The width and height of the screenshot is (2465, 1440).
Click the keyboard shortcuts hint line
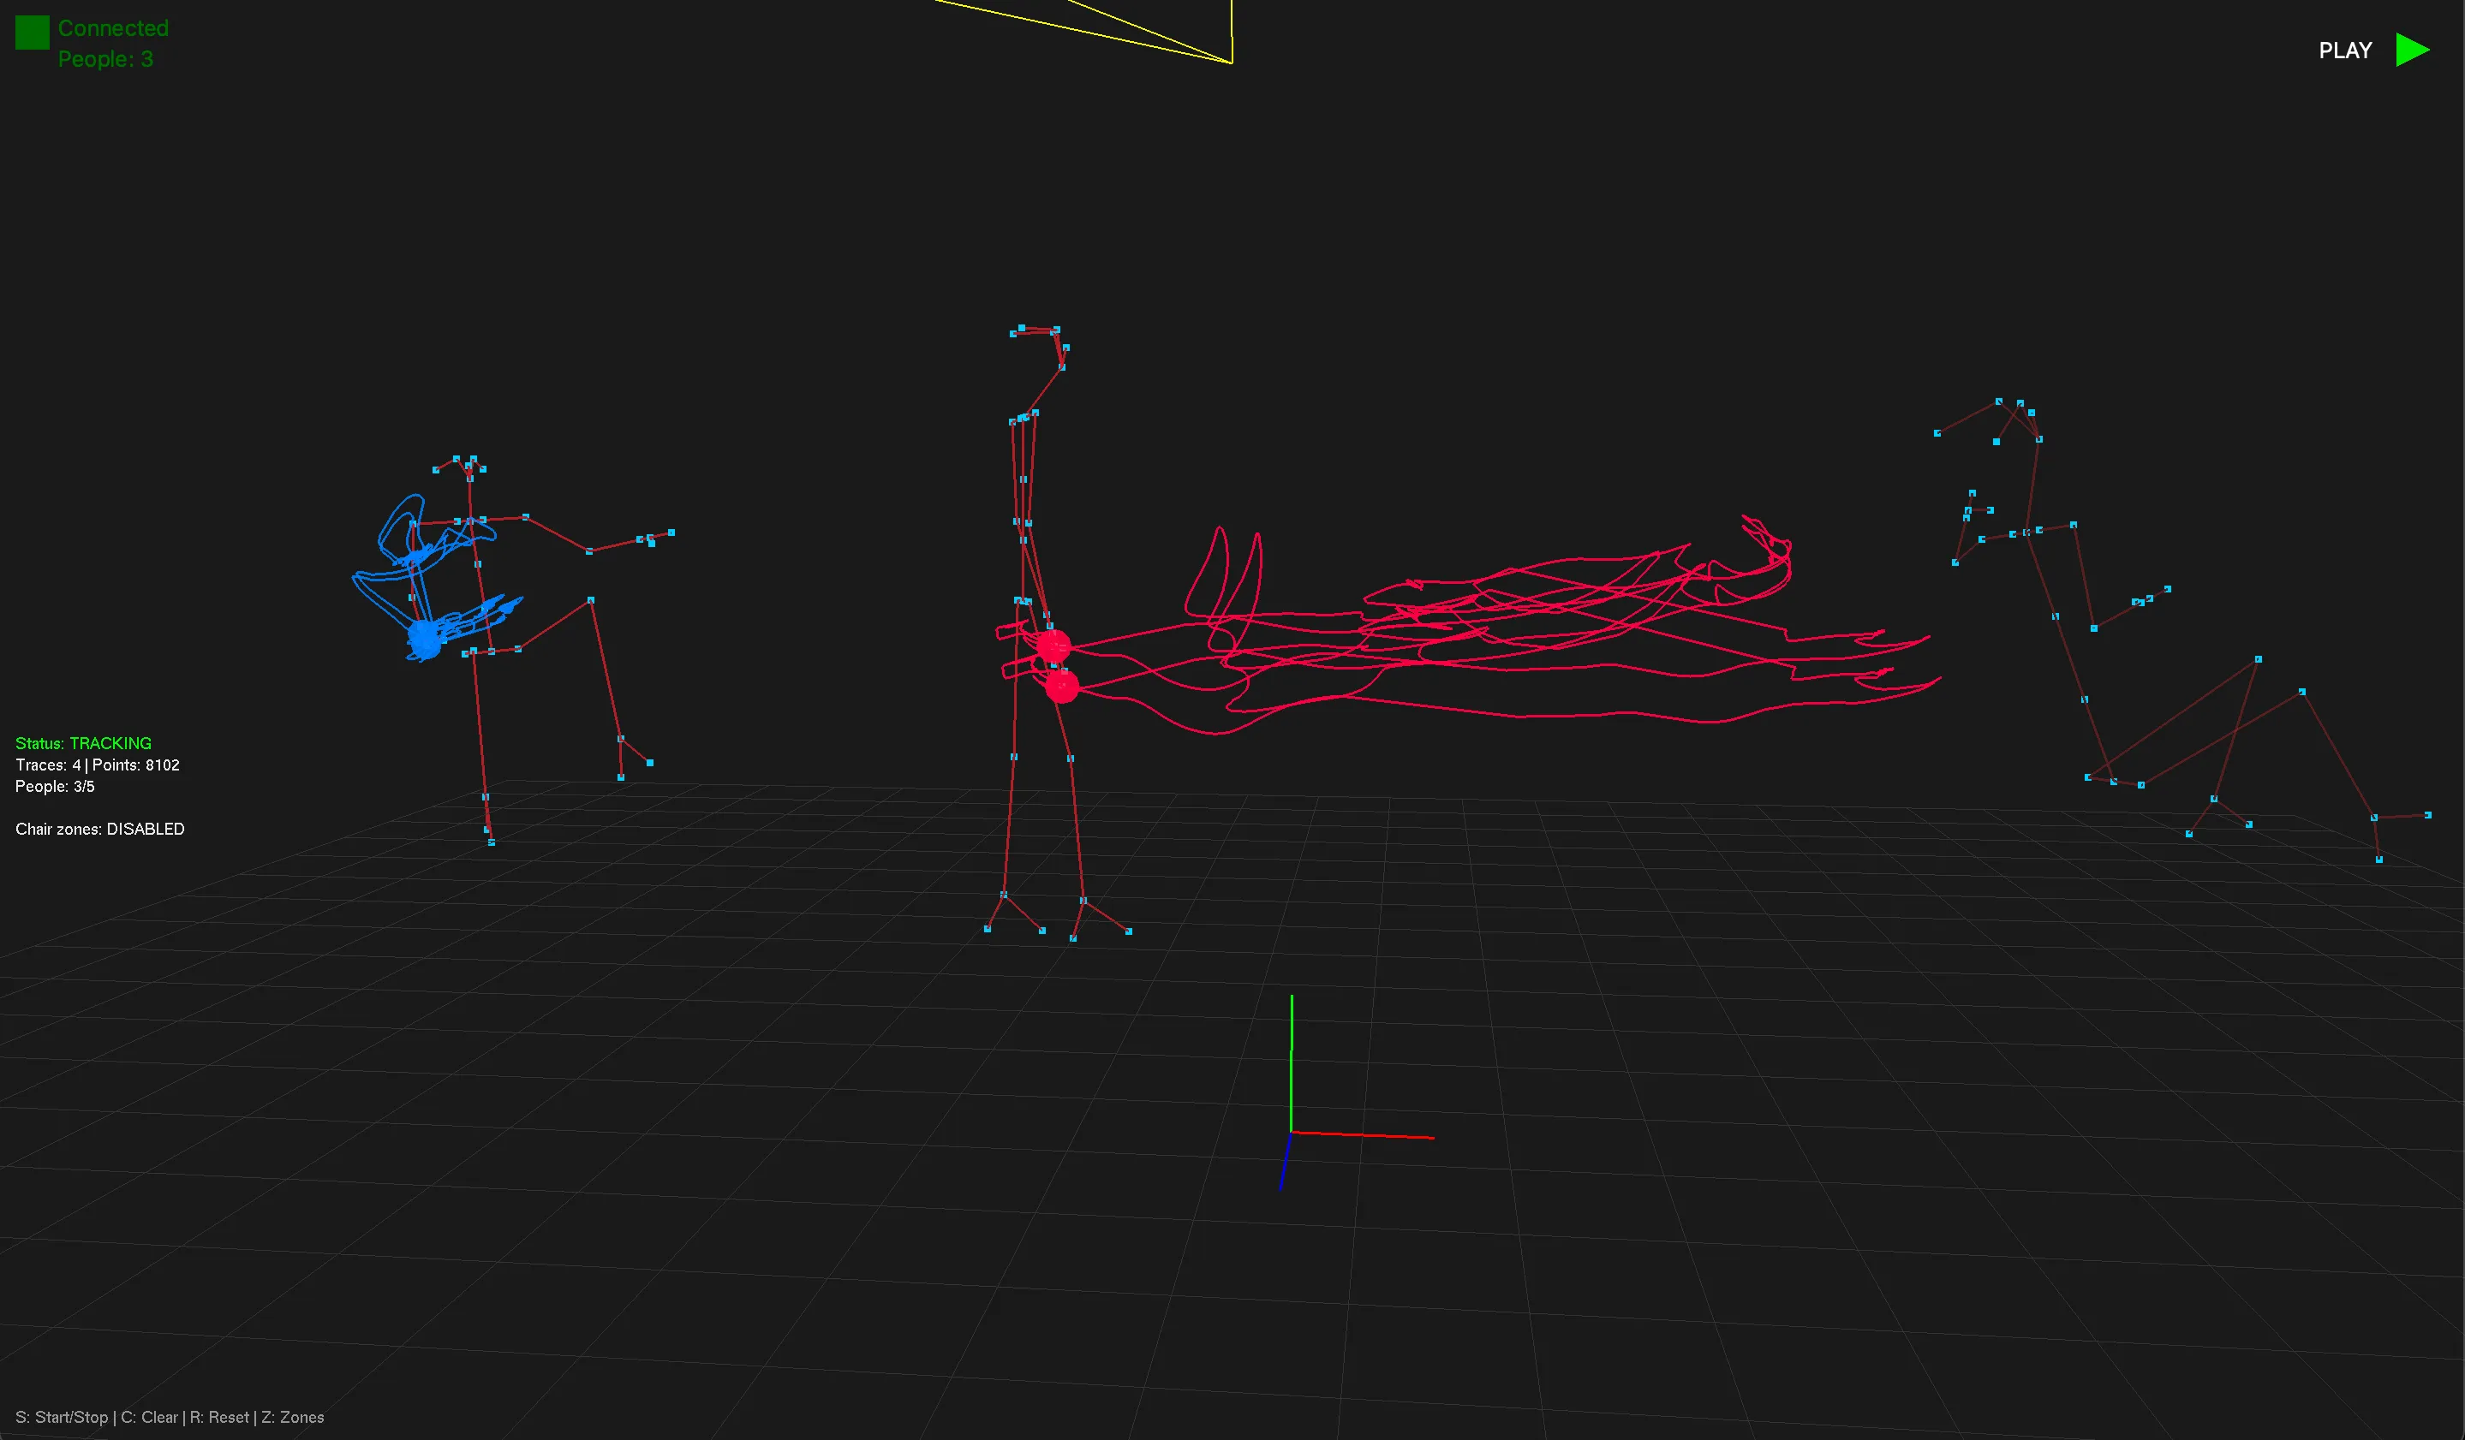click(170, 1417)
